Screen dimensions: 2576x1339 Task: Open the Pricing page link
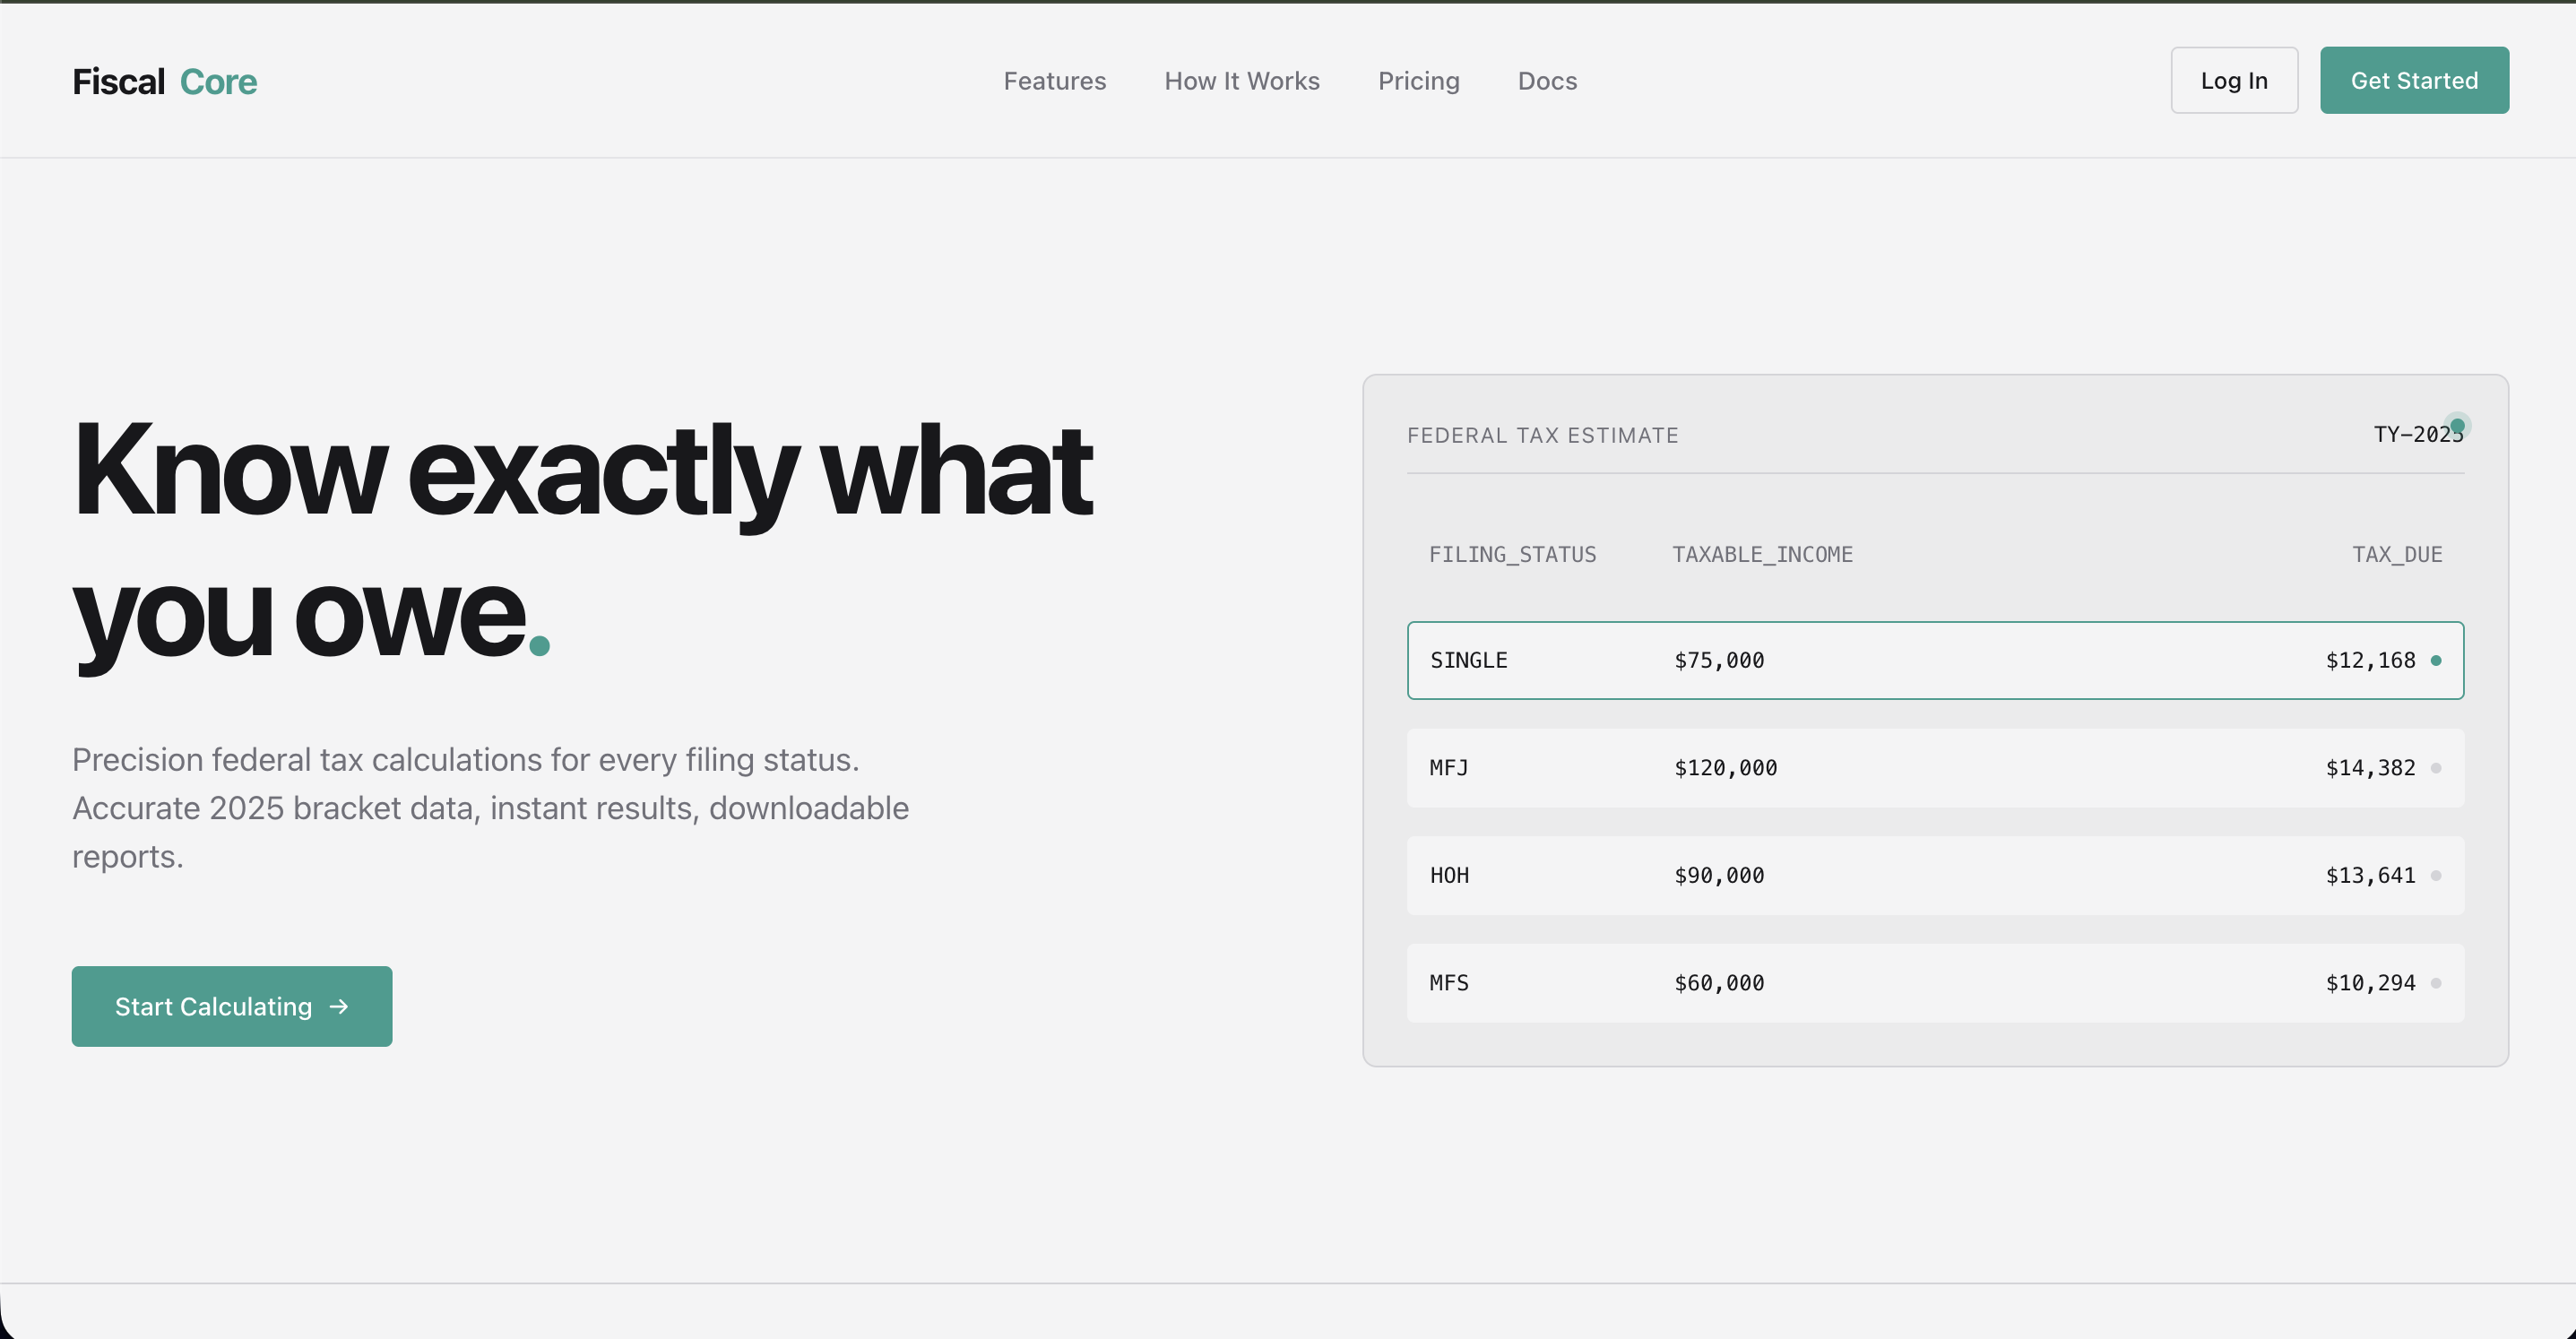coord(1419,81)
